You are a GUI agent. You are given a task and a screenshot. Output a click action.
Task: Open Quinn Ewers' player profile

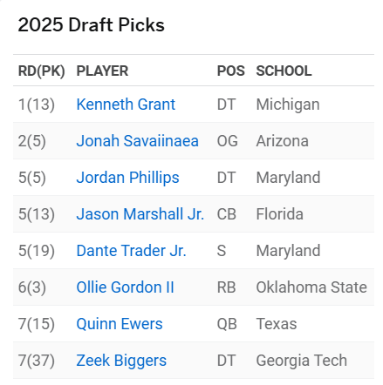pos(120,324)
